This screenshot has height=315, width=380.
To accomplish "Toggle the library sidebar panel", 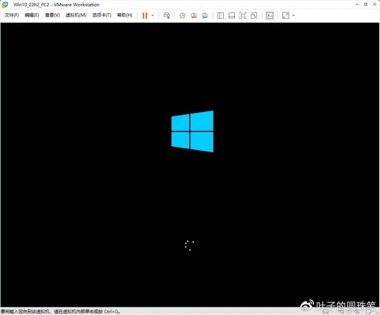I will (221, 15).
